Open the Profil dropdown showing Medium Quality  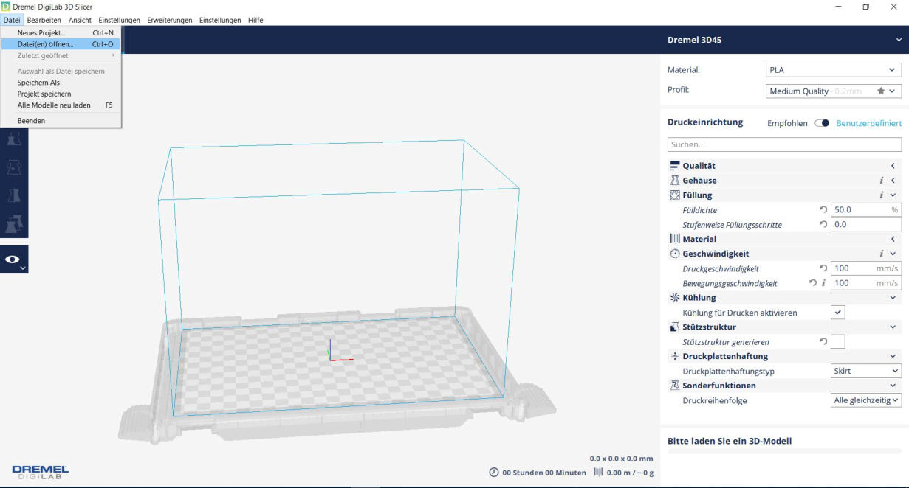point(833,91)
